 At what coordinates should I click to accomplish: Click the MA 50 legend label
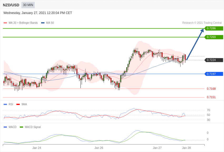click(50, 23)
